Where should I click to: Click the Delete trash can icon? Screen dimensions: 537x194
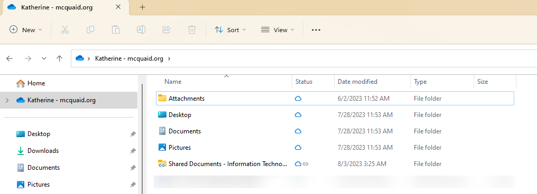pyautogui.click(x=192, y=30)
